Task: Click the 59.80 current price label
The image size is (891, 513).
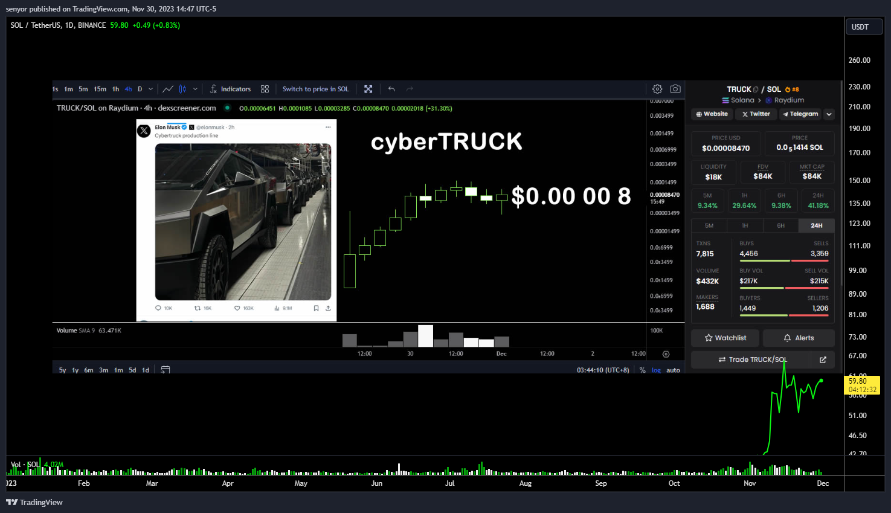Action: [863, 385]
